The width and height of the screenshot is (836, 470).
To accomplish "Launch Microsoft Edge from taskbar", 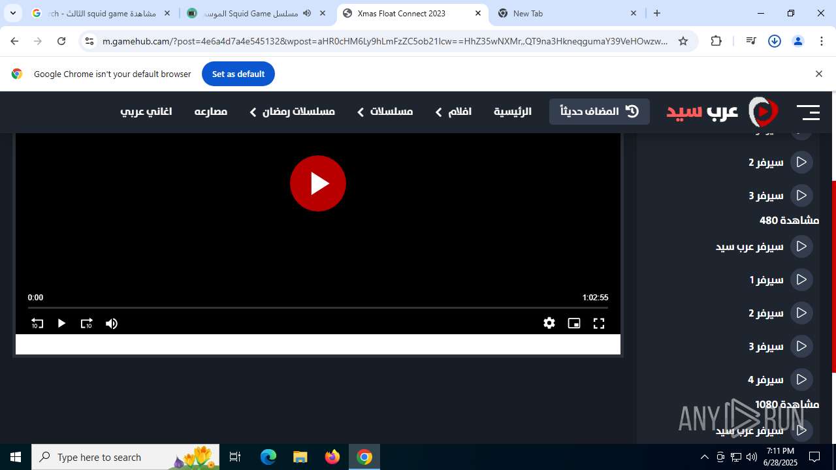I will tap(268, 457).
